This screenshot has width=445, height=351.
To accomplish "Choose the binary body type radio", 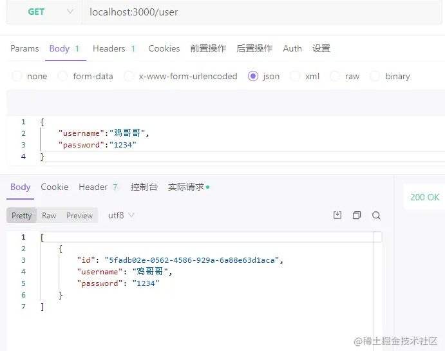I will pos(375,76).
